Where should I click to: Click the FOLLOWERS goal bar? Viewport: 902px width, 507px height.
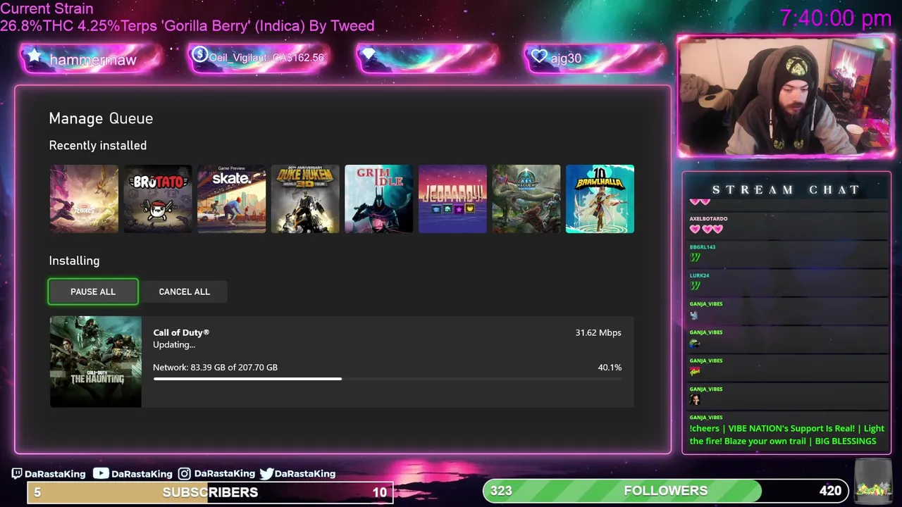(665, 491)
